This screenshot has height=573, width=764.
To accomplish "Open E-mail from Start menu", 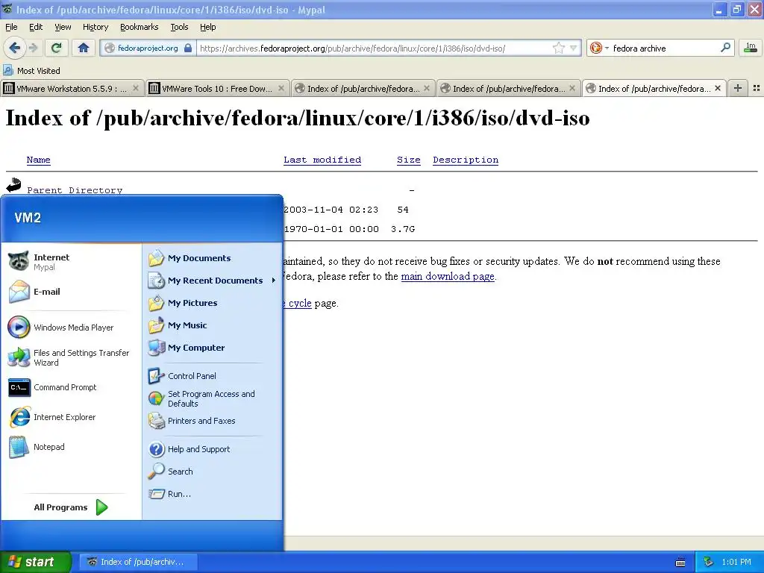I will click(x=72, y=292).
